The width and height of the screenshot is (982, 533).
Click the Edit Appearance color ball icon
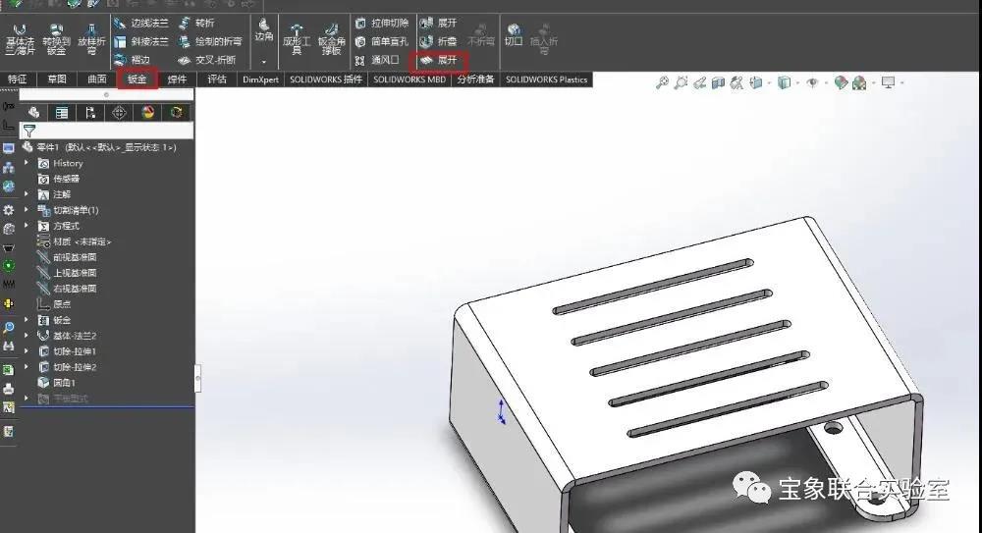pyautogui.click(x=842, y=82)
